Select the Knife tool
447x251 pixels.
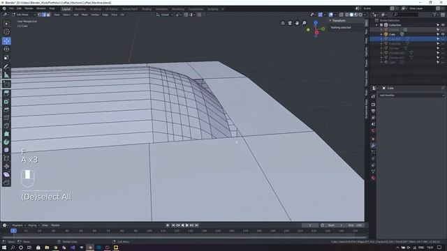coord(6,125)
